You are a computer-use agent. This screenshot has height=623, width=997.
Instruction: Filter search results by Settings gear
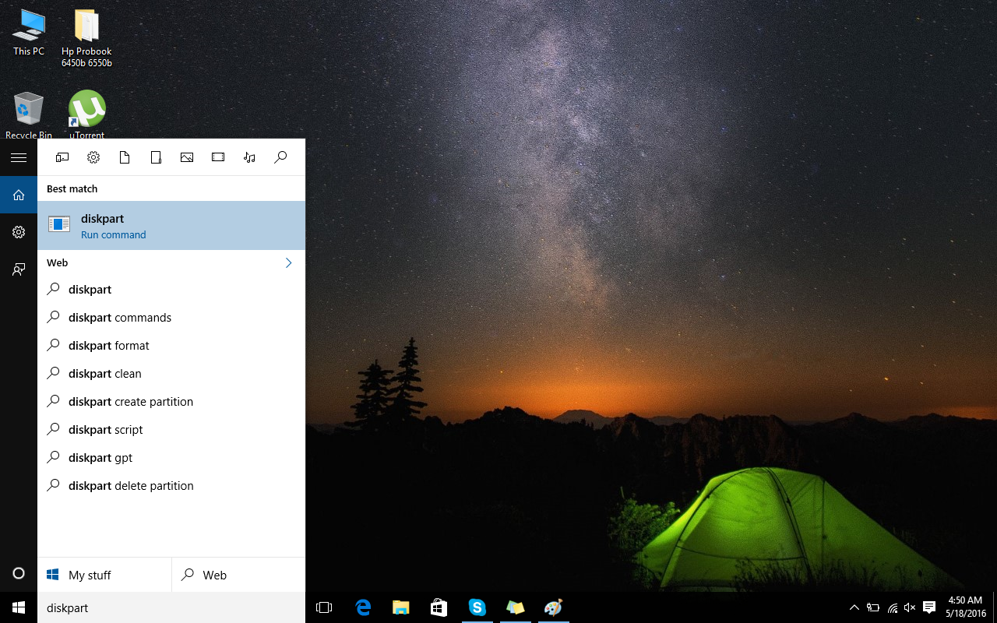tap(93, 157)
